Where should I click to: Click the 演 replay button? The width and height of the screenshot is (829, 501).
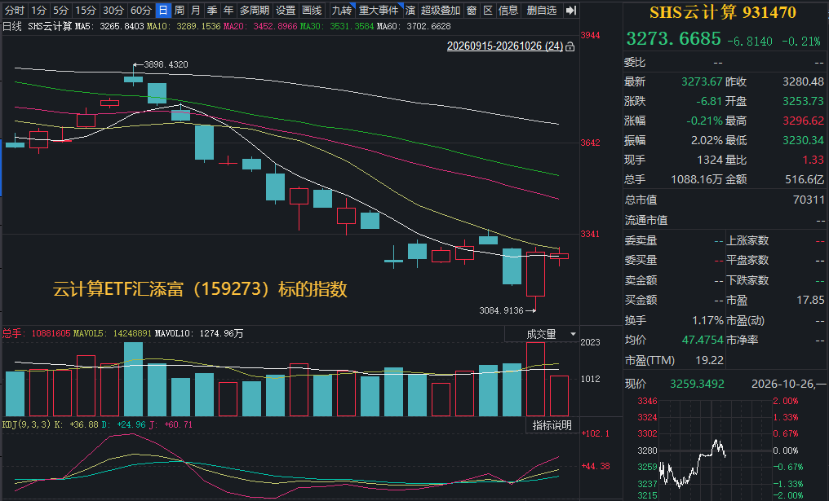(x=410, y=10)
